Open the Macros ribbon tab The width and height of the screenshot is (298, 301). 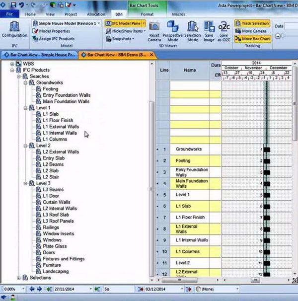(179, 14)
